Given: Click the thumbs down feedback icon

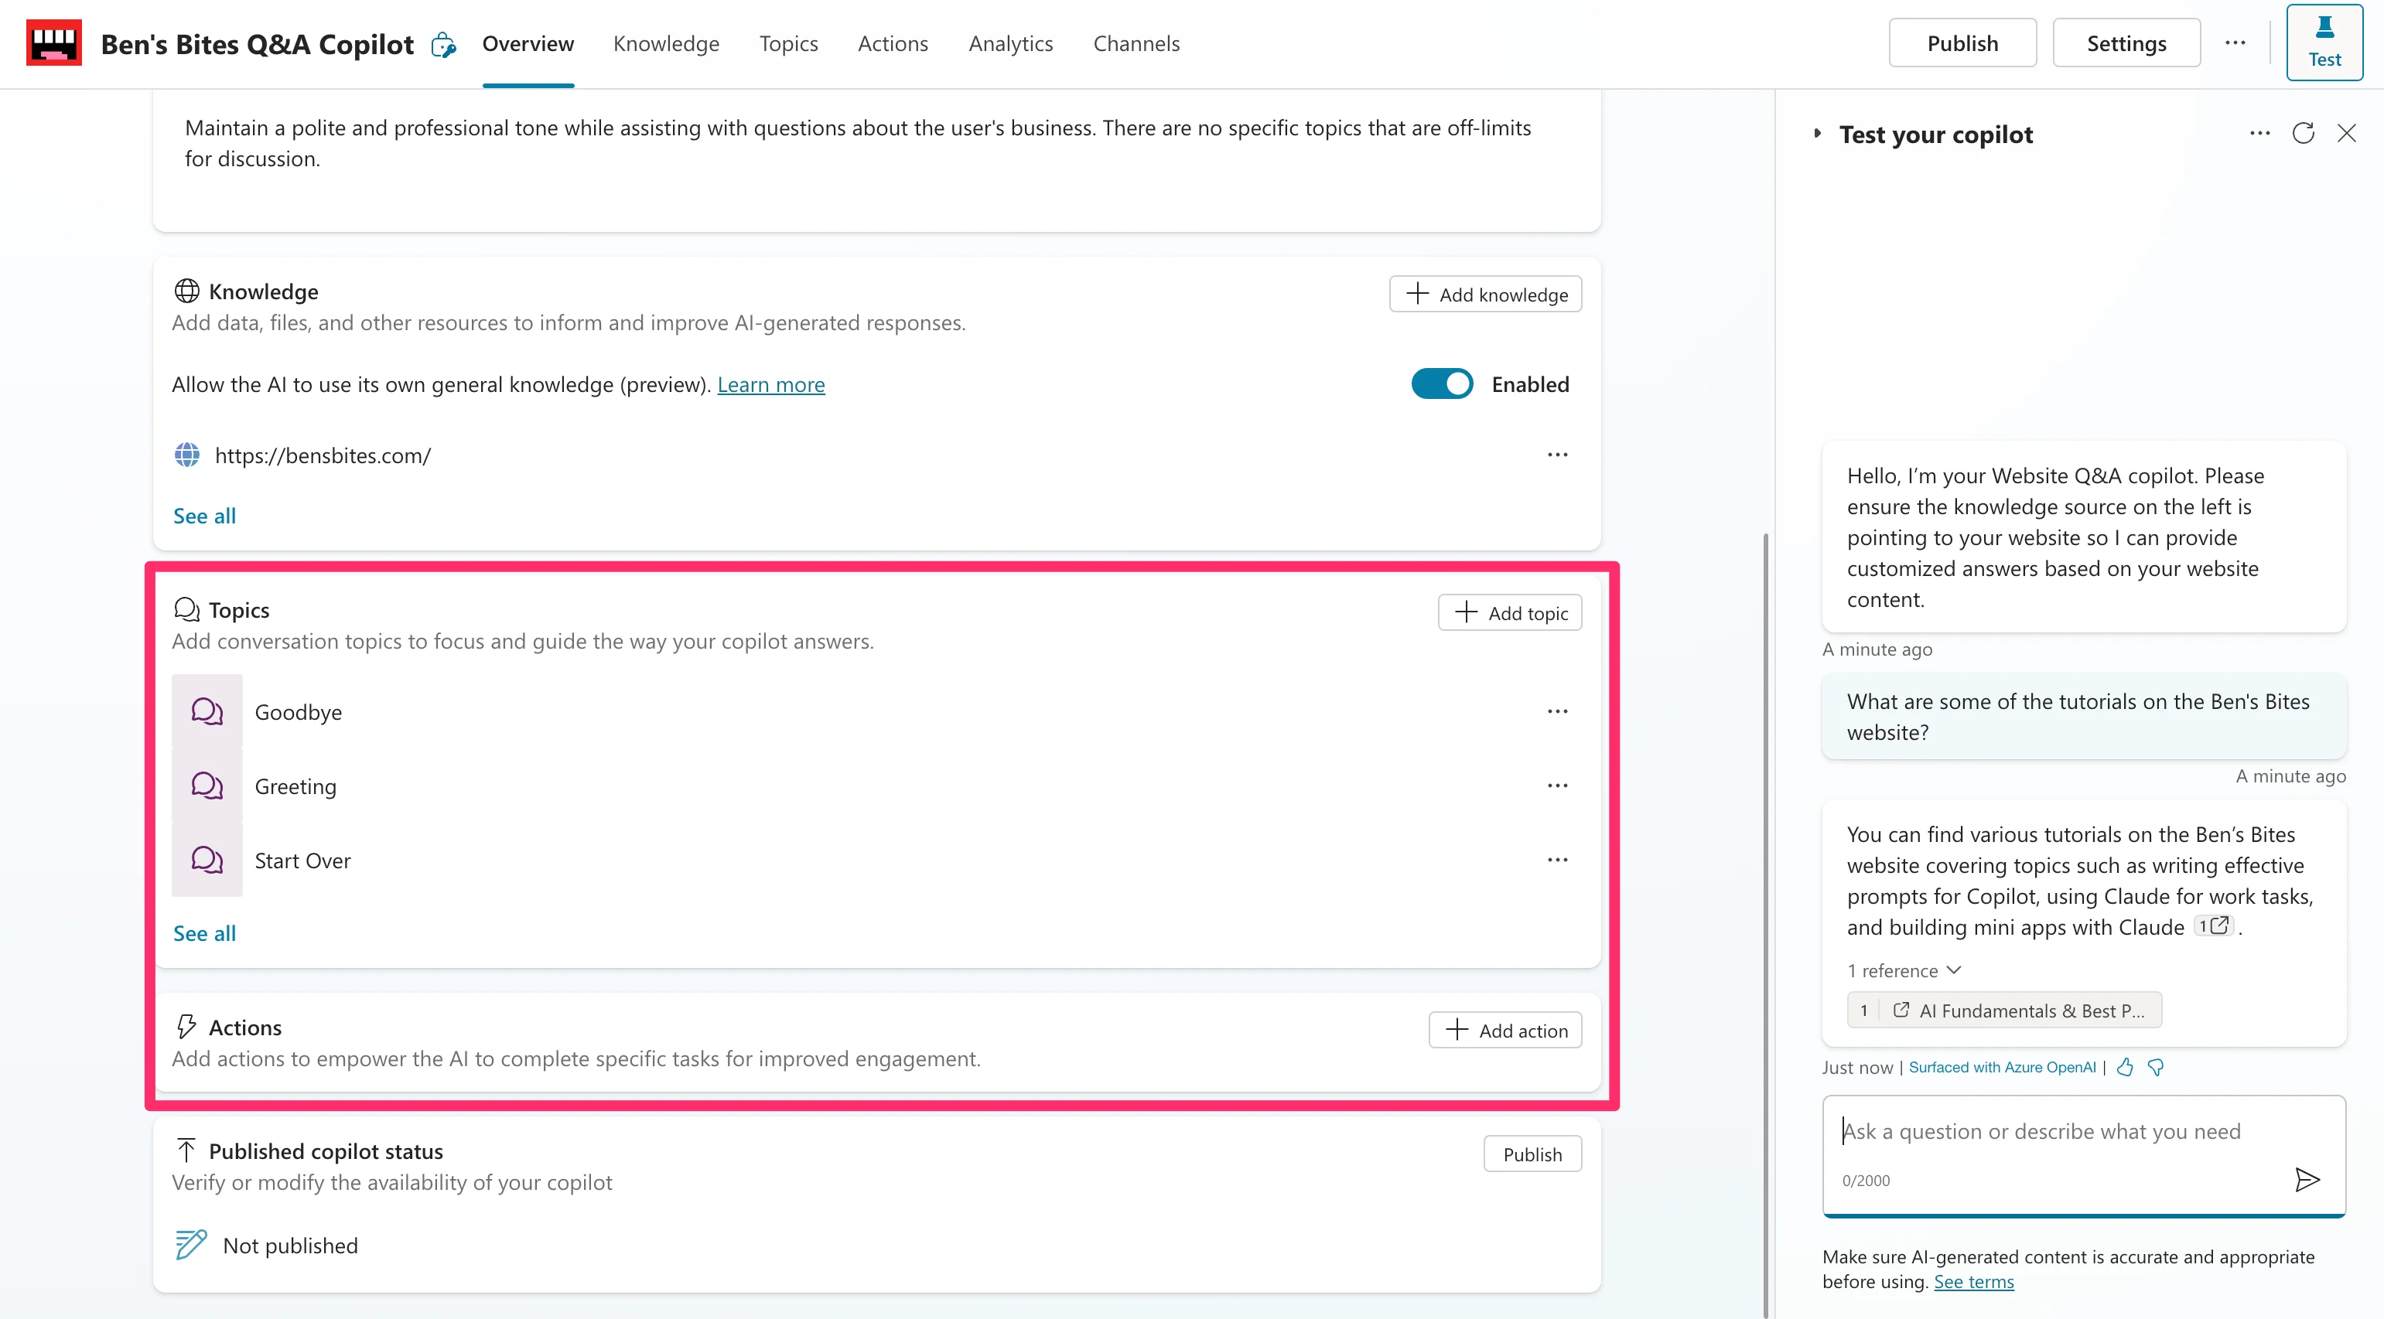Looking at the screenshot, I should [2155, 1066].
